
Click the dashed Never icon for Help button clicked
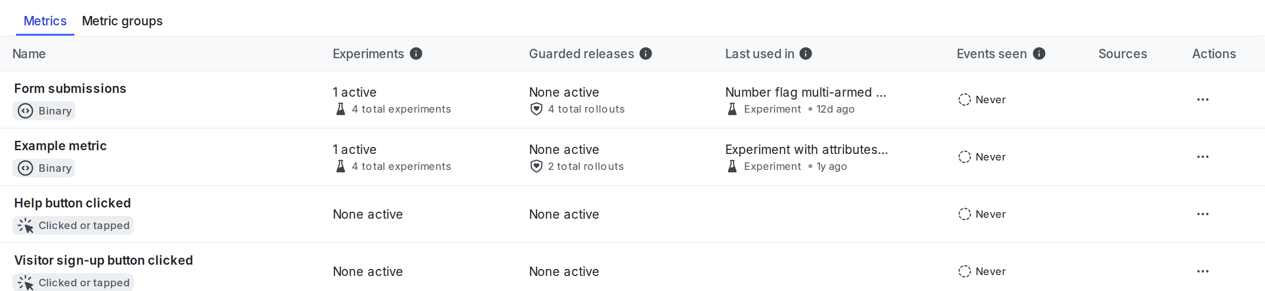click(965, 214)
